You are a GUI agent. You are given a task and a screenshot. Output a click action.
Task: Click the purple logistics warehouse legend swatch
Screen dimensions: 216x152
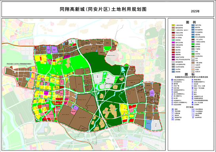pos(193,42)
